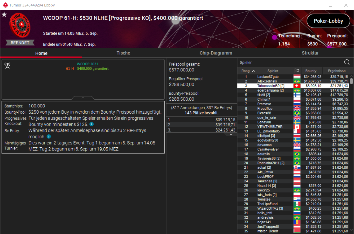The image size is (354, 234).
Task: Click the Brazilian flag beside andreyluis
Action: click(297, 217)
